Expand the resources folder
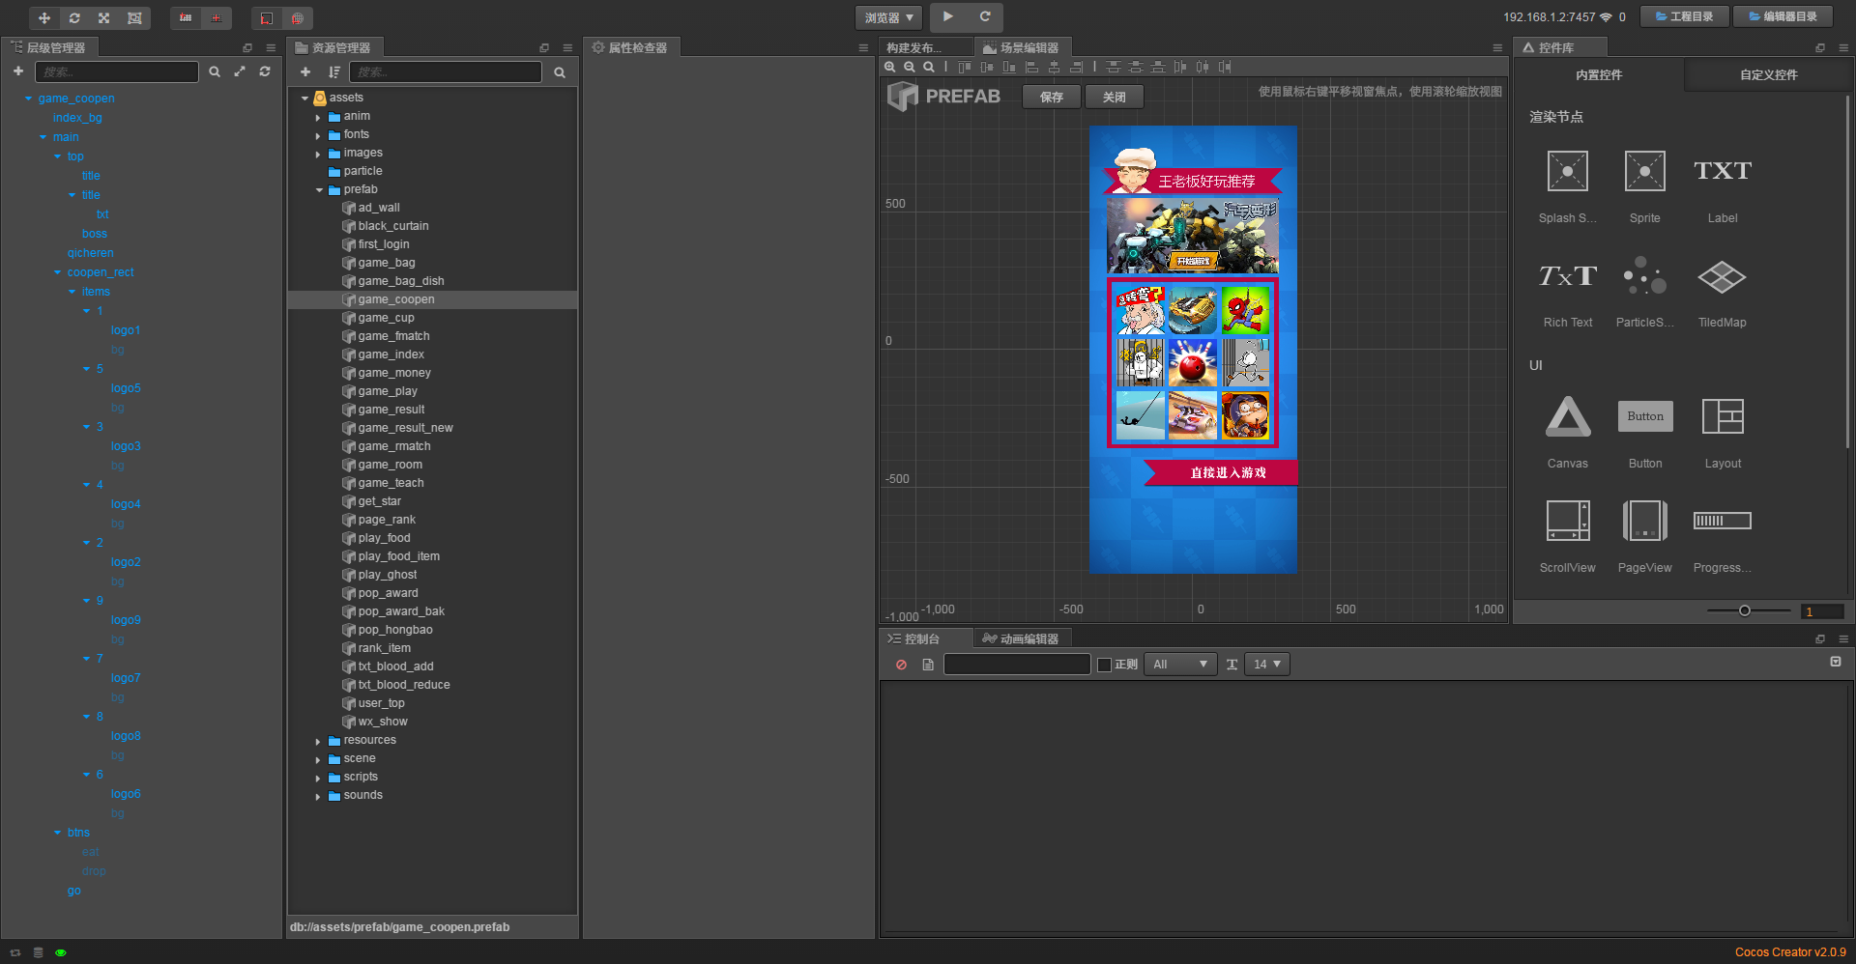Viewport: 1856px width, 964px height. [319, 741]
